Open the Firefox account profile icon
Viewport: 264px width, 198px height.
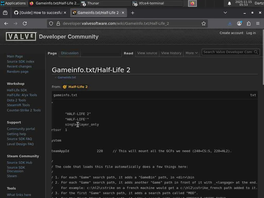pos(239,23)
